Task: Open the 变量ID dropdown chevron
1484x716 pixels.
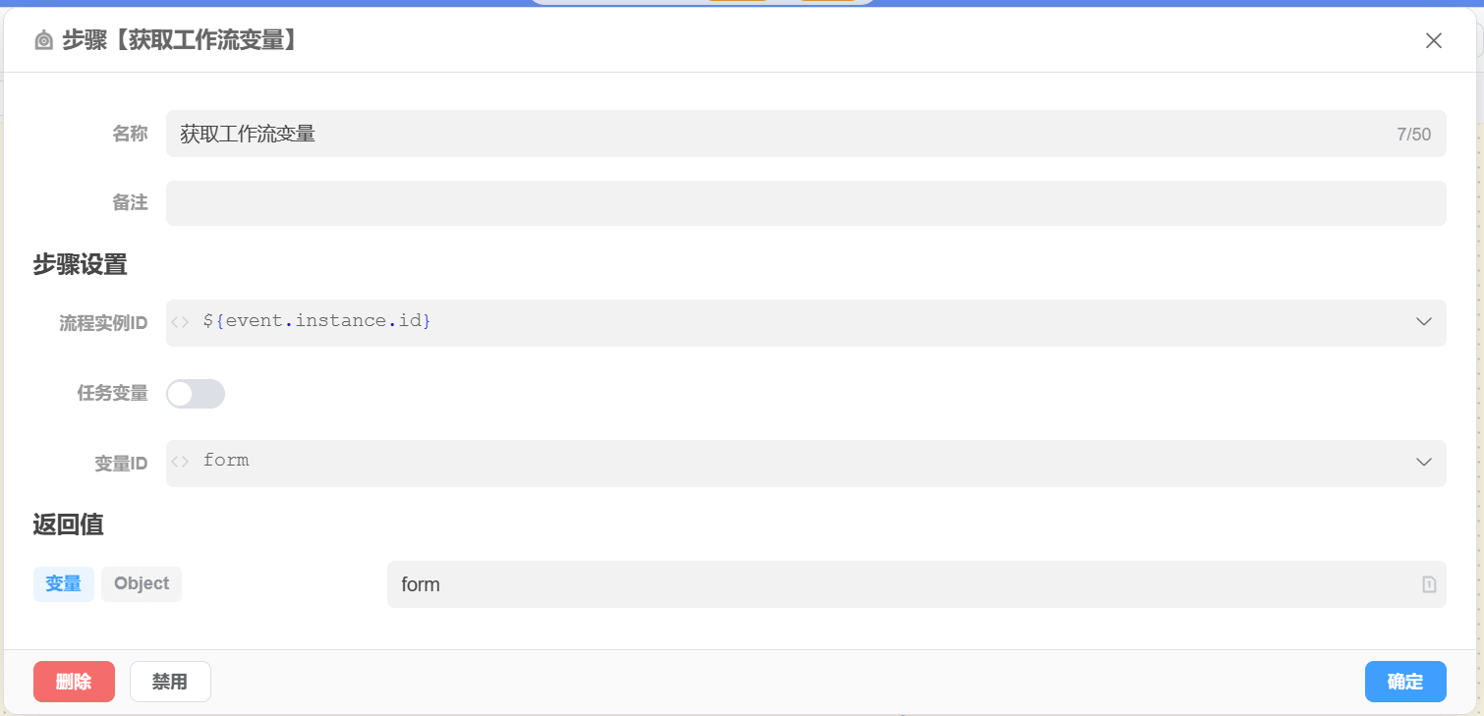Action: coord(1423,462)
